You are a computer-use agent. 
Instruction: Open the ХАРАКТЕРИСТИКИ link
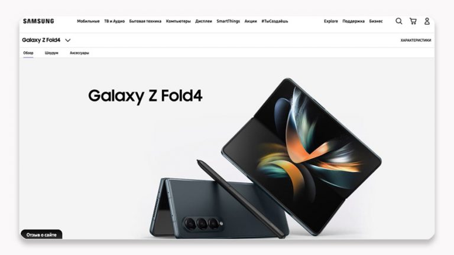tap(416, 40)
